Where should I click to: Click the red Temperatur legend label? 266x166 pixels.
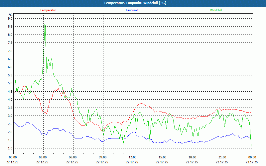48,10
